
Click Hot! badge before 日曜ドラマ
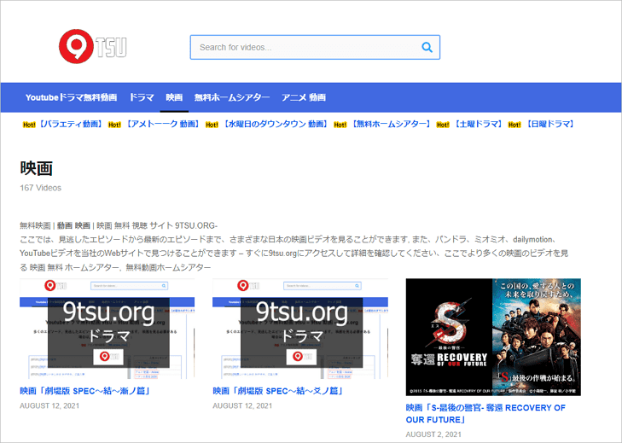coord(514,125)
